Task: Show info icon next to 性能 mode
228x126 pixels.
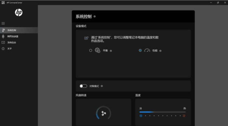Action: click(x=160, y=51)
